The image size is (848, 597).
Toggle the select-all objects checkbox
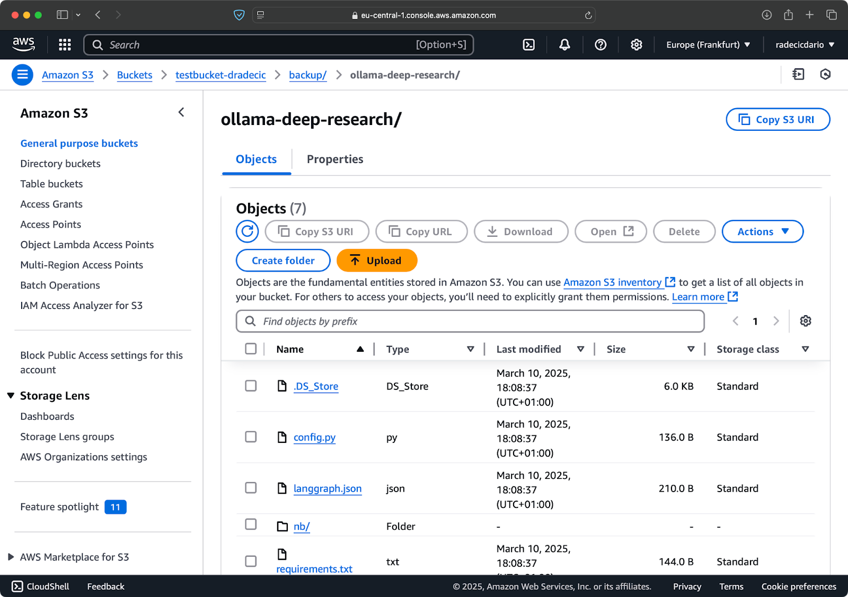coord(251,349)
